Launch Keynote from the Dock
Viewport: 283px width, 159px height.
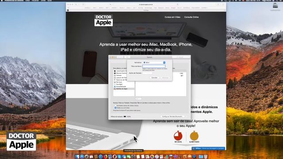click(x=171, y=157)
